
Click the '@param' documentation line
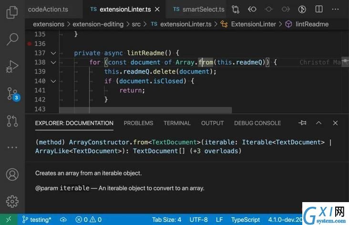(x=120, y=188)
